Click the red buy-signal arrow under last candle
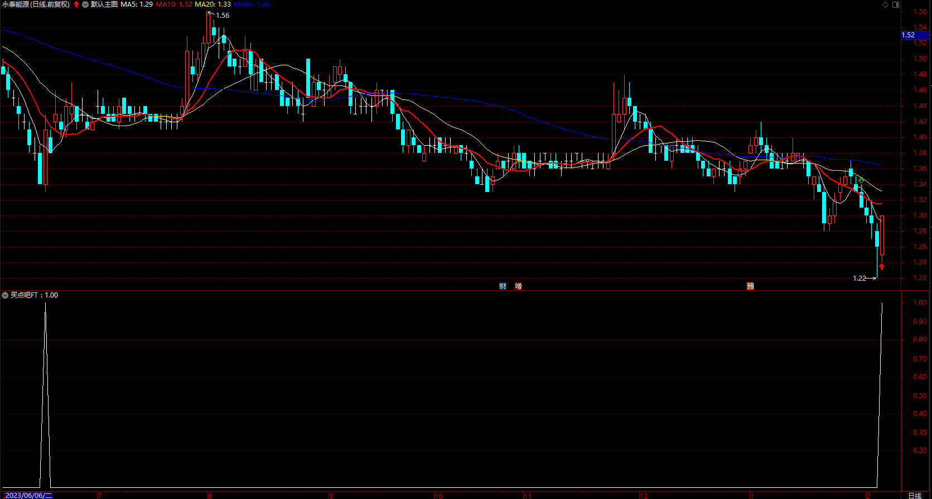 tap(882, 267)
